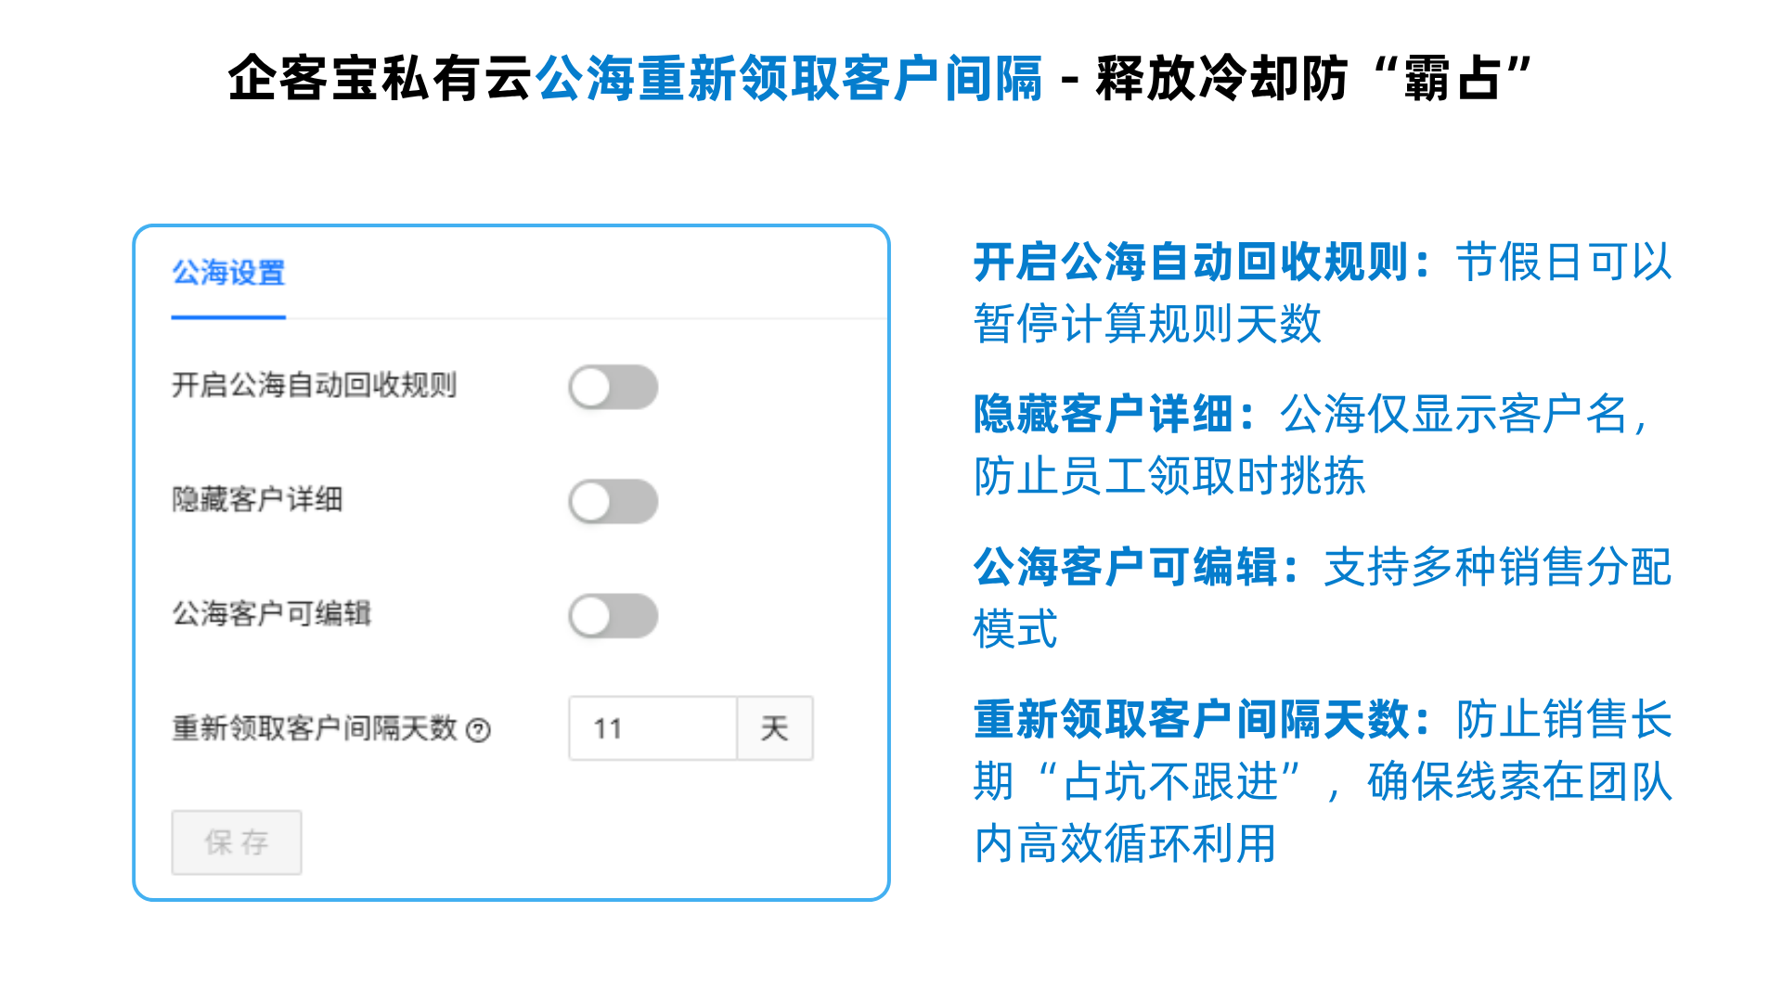
Task: Click the blue title text 公海重新领取客户间隔
Action: tap(789, 78)
